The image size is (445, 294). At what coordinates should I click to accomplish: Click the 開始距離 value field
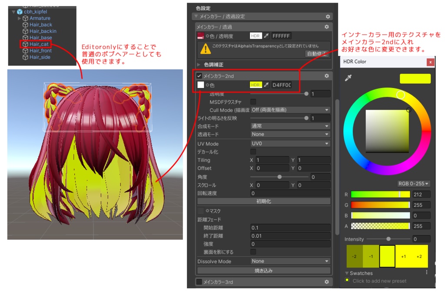290,228
